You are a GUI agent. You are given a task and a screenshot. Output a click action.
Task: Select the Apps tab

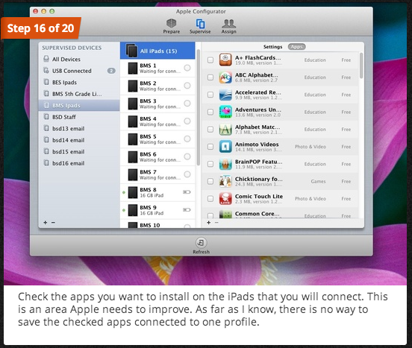coord(296,47)
